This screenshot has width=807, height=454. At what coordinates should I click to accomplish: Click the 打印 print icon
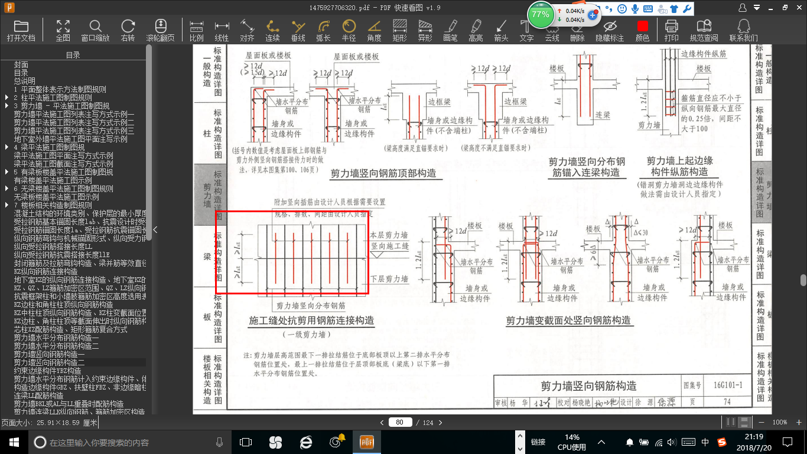coord(671,30)
